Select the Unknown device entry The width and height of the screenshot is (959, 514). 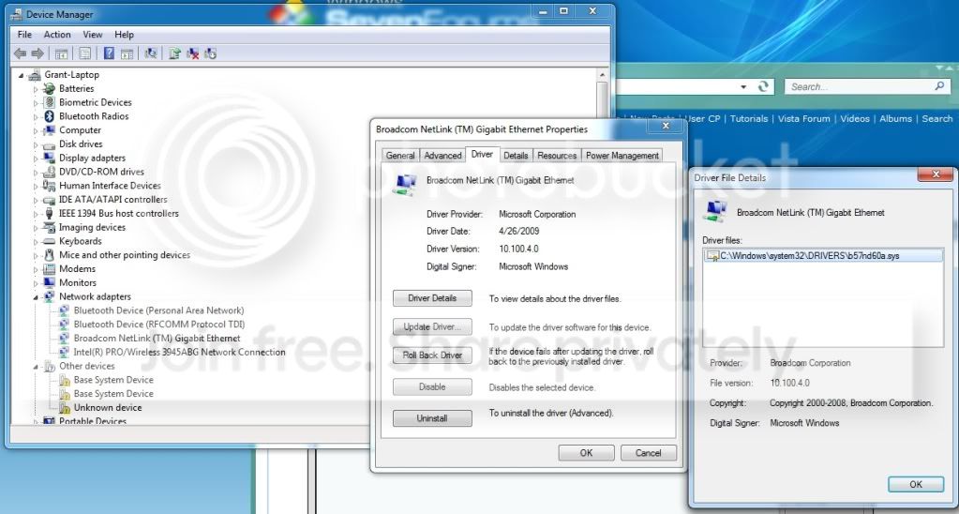(108, 407)
